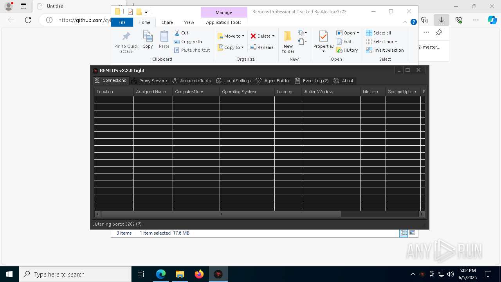The width and height of the screenshot is (501, 282).
Task: Click Copy path in Explorer ribbon
Action: (188, 42)
